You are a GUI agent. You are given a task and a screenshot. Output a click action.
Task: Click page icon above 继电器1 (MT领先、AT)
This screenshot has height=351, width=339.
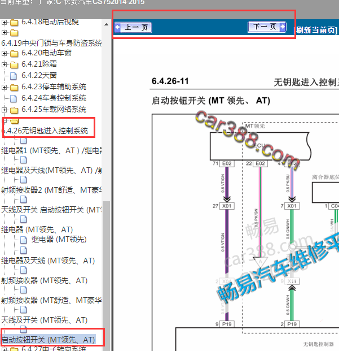tap(24, 141)
